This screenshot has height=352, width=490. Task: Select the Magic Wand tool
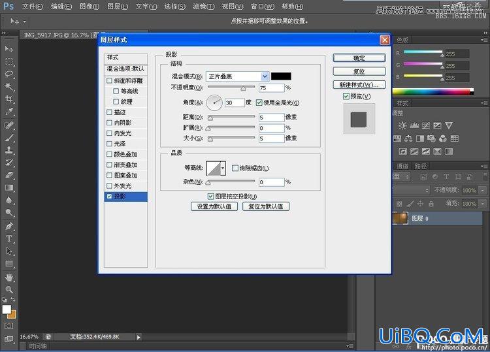9,86
